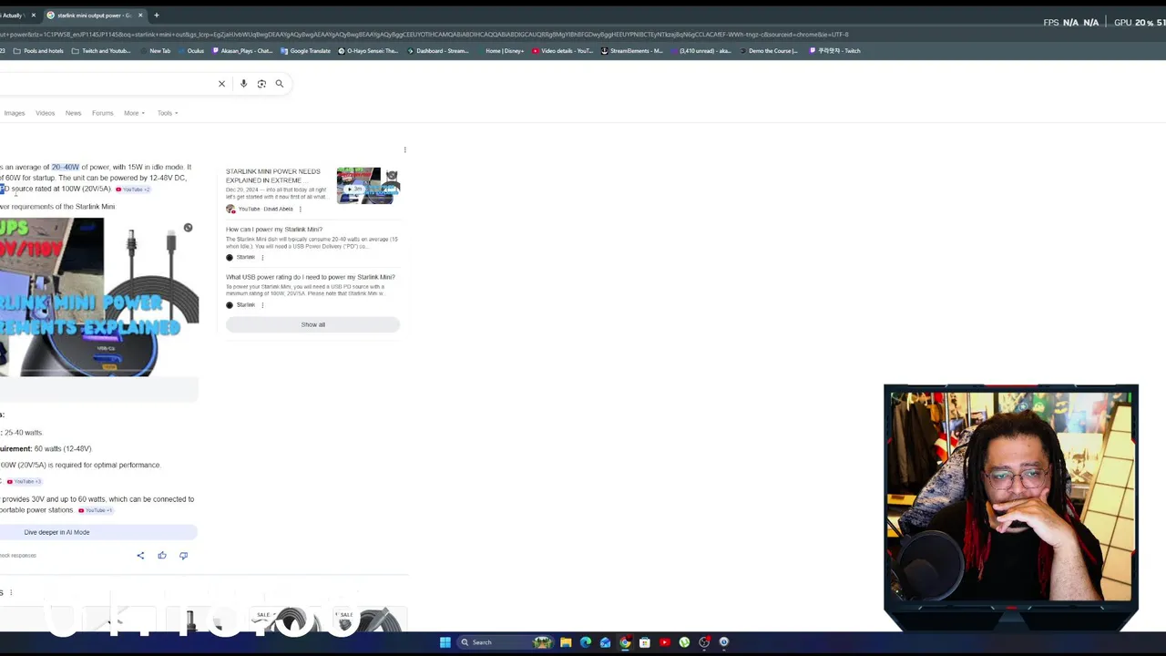Image resolution: width=1166 pixels, height=656 pixels.
Task: Click the expand icon on the Starlink power image
Action: point(188,228)
